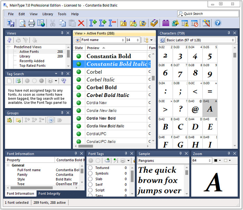Click the copy documents icon
Image resolution: width=243 pixels, height=210 pixels.
click(x=62, y=23)
